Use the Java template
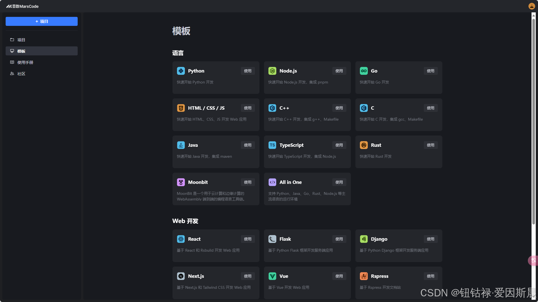 click(x=248, y=145)
